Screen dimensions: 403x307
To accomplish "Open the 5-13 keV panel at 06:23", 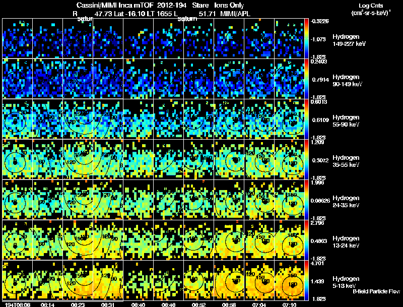I will pos(78,280).
